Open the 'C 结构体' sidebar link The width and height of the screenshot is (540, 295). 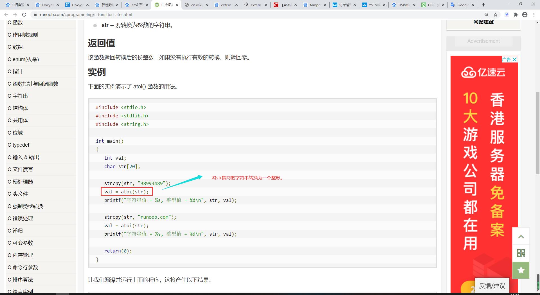[18, 108]
